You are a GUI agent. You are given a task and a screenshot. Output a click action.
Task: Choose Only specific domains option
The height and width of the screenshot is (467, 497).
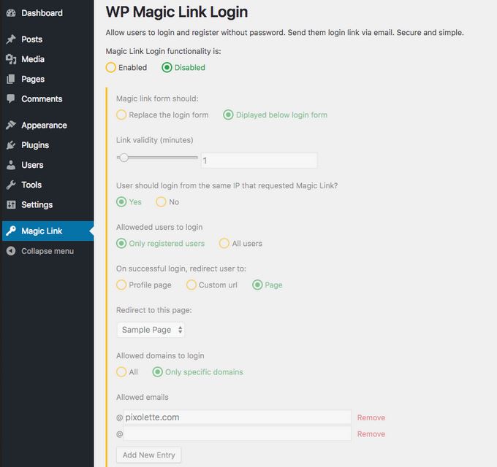(158, 371)
